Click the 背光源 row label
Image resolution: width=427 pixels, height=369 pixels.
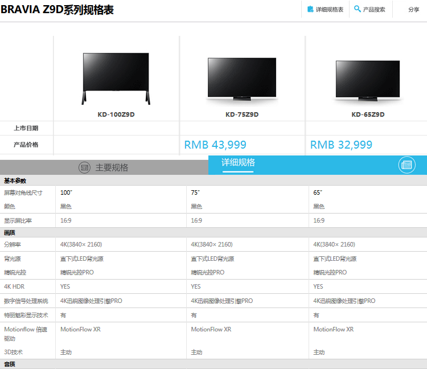(13, 259)
